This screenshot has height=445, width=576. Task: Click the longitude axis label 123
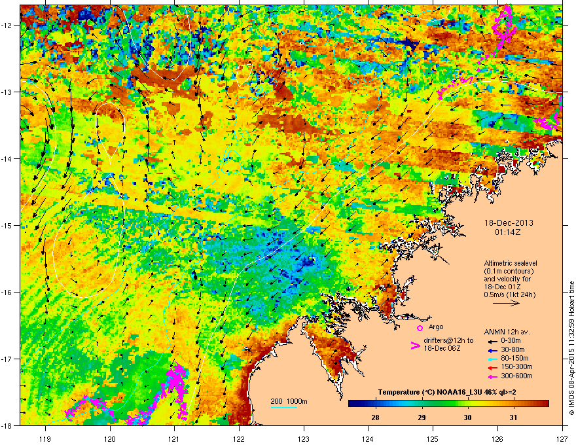point(304,438)
